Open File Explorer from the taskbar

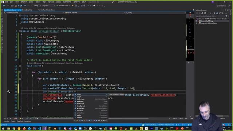pyautogui.click(x=9, y=128)
